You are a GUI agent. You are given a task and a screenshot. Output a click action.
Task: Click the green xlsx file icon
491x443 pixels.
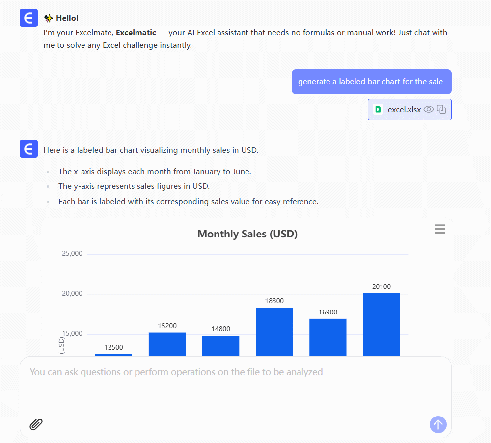[x=378, y=109]
